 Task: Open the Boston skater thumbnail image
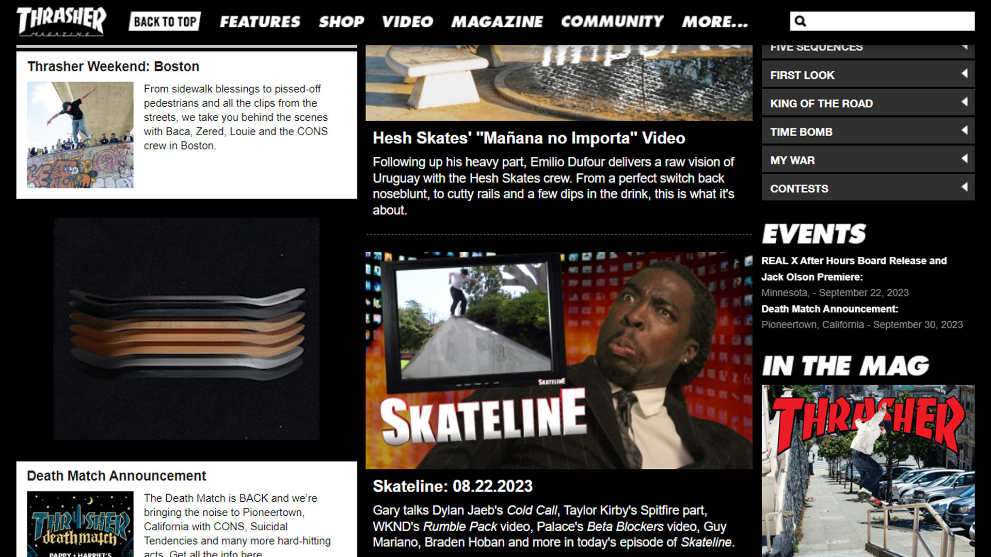click(80, 135)
